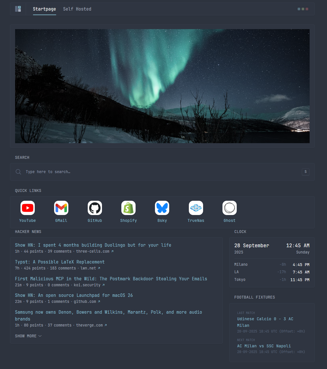Switch to the Self Hosted tab
Screen dimensions: 327x369
tap(77, 9)
